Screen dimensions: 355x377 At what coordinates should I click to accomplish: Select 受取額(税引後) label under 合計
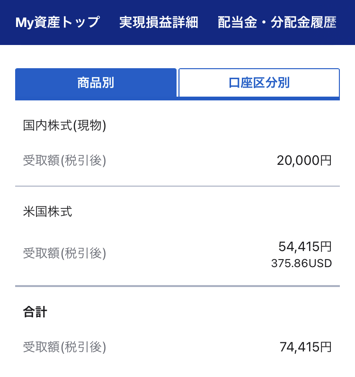click(x=64, y=347)
